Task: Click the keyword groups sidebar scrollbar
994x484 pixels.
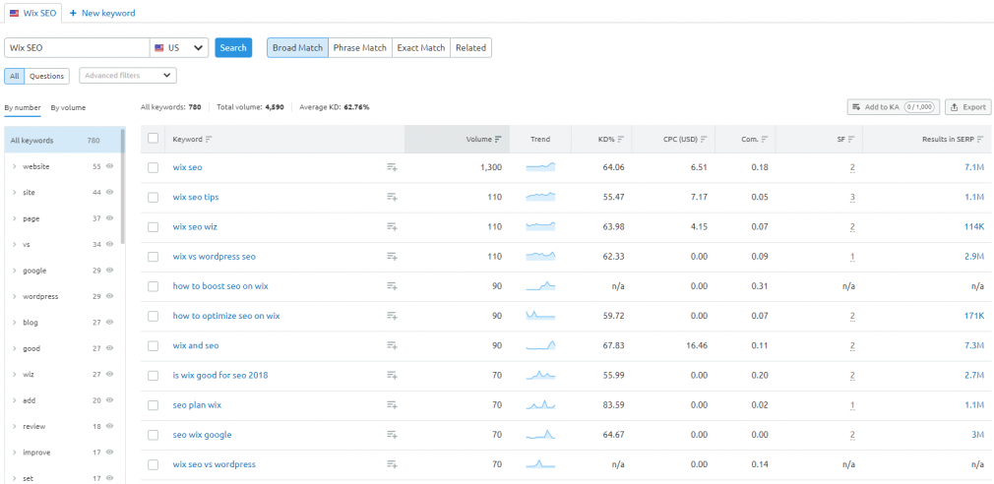Action: (123, 187)
